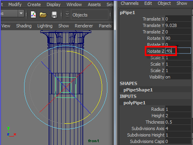Open the Modify menu
This screenshot has height=145, width=193.
pyautogui.click(x=15, y=4)
